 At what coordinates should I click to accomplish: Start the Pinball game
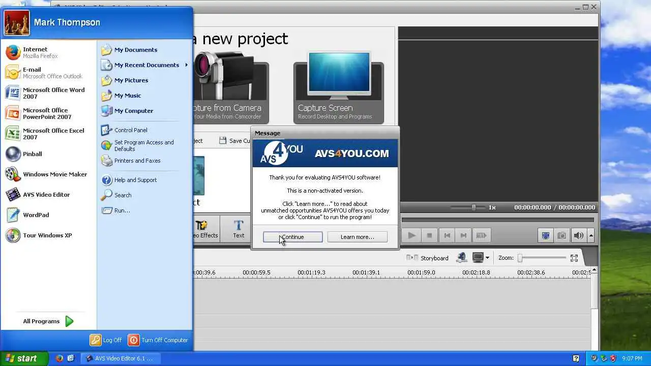48,154
